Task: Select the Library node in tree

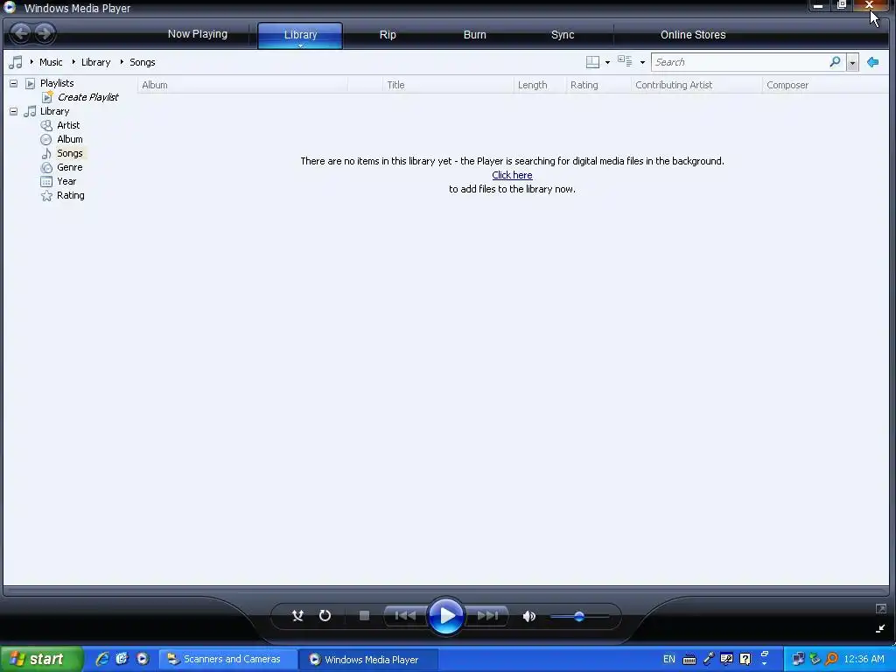Action: point(54,111)
